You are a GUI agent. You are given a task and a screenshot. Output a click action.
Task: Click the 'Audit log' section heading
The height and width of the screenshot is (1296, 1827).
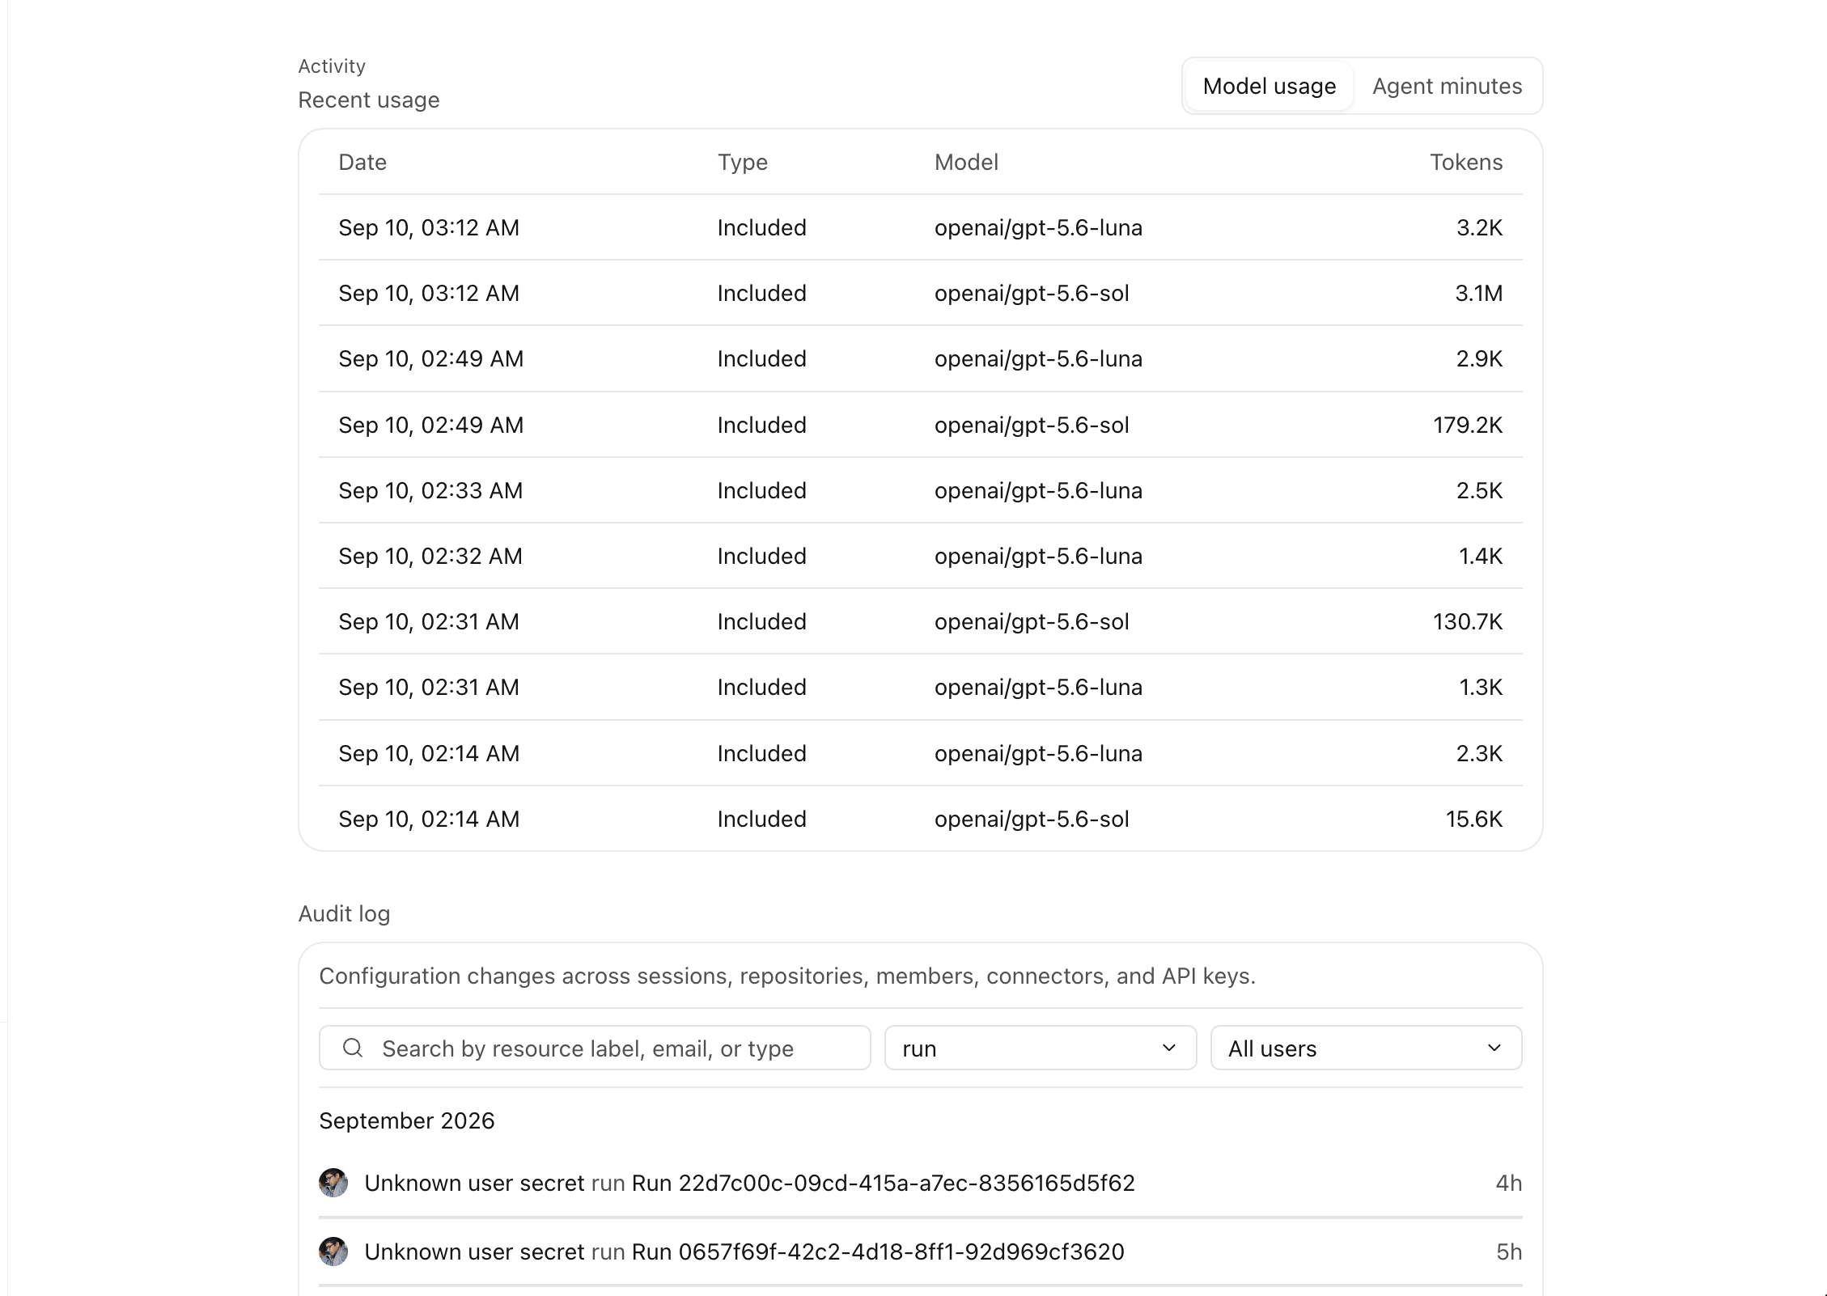tap(344, 913)
